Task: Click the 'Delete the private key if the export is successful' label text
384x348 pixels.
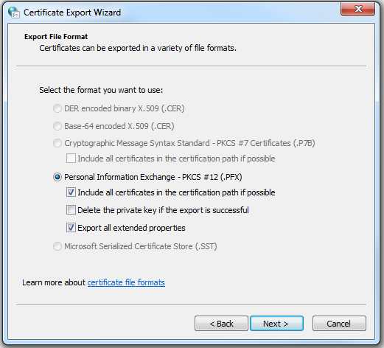Action: pyautogui.click(x=163, y=210)
